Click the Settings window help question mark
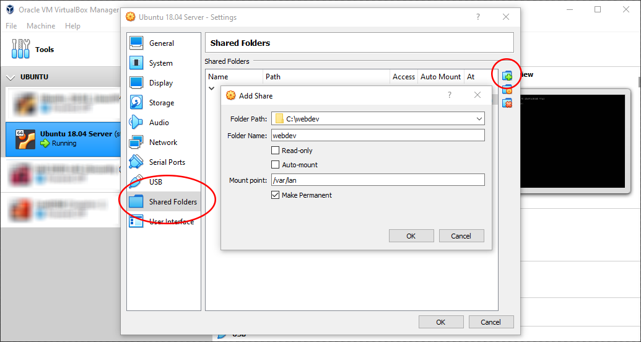The width and height of the screenshot is (641, 342). (478, 17)
